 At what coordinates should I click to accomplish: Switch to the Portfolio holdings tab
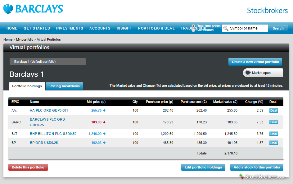(27, 86)
